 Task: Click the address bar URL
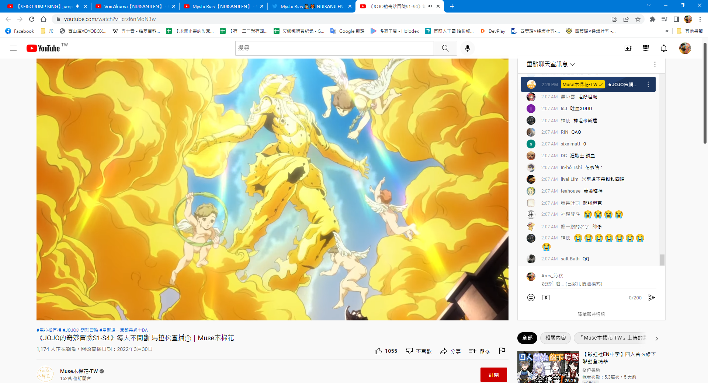coord(110,19)
